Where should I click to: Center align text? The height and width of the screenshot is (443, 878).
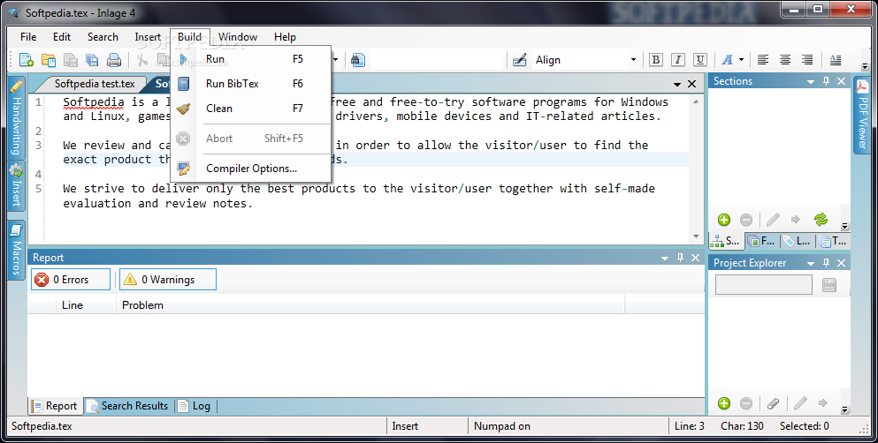pos(785,60)
